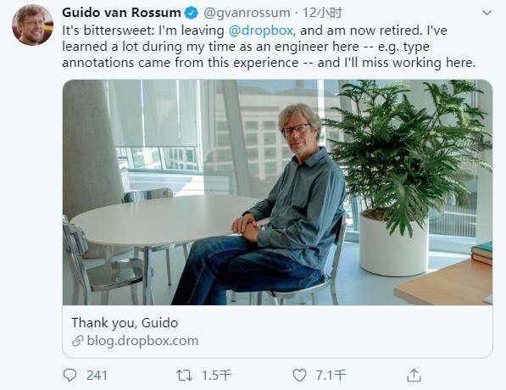Open the office photo in the link card
506x390 pixels.
[x=277, y=192]
